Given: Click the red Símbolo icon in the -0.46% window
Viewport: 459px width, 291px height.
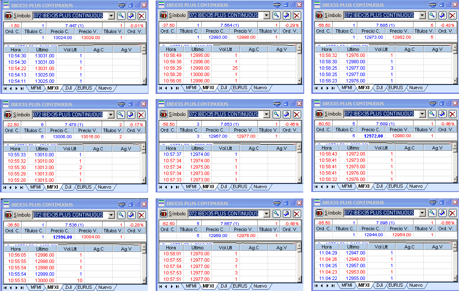Looking at the screenshot, I should pyautogui.click(x=319, y=114).
